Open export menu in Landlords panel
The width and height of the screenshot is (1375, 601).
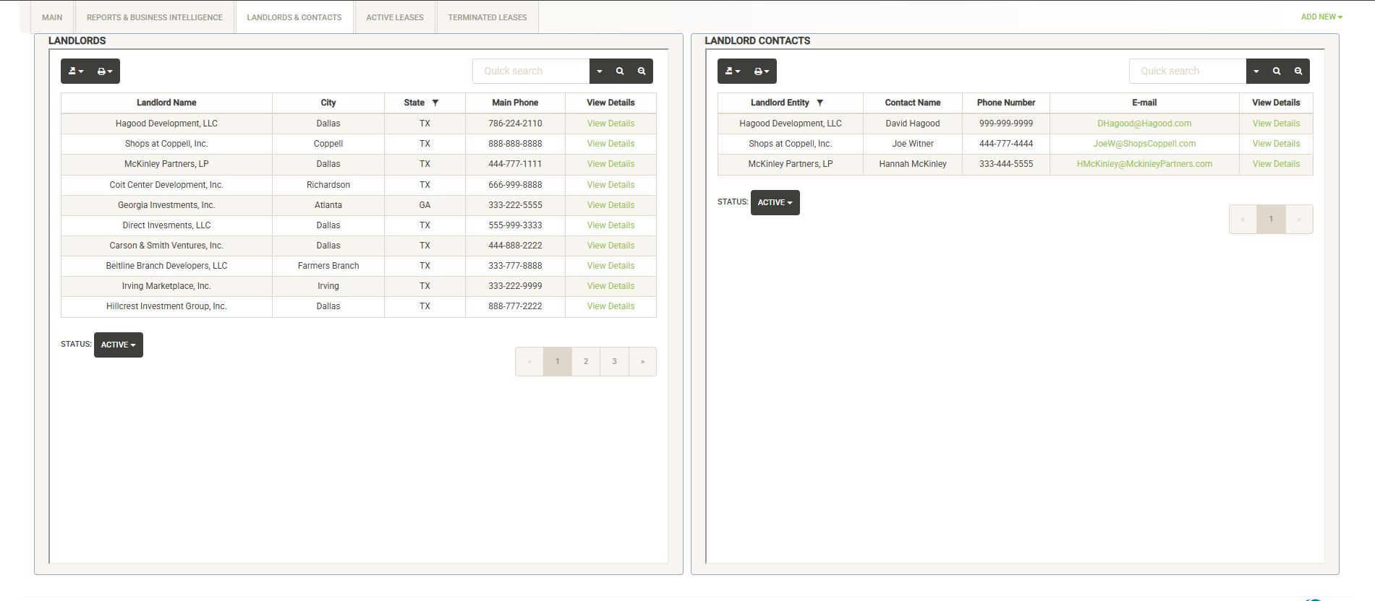[x=76, y=72]
